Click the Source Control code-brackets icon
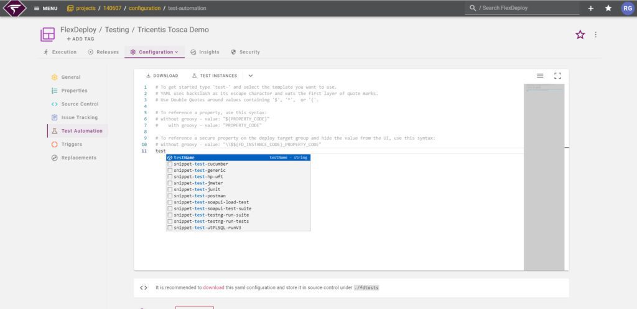 coord(55,104)
